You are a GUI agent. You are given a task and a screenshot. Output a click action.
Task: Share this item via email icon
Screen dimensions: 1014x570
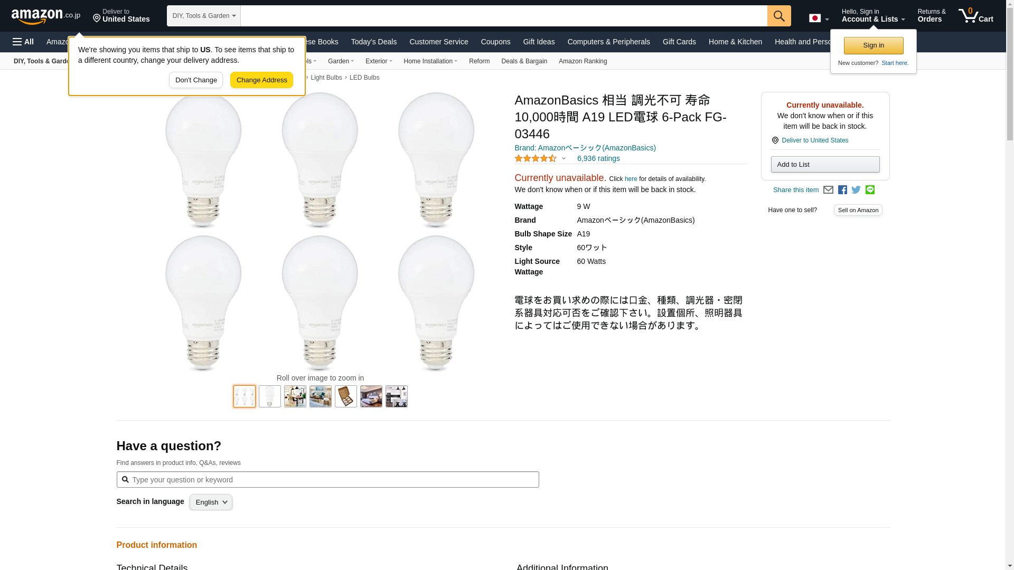[828, 190]
